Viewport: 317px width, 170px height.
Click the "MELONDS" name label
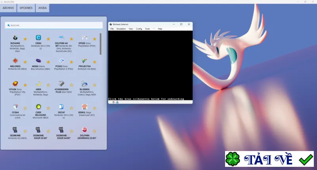pyautogui.click(x=15, y=66)
